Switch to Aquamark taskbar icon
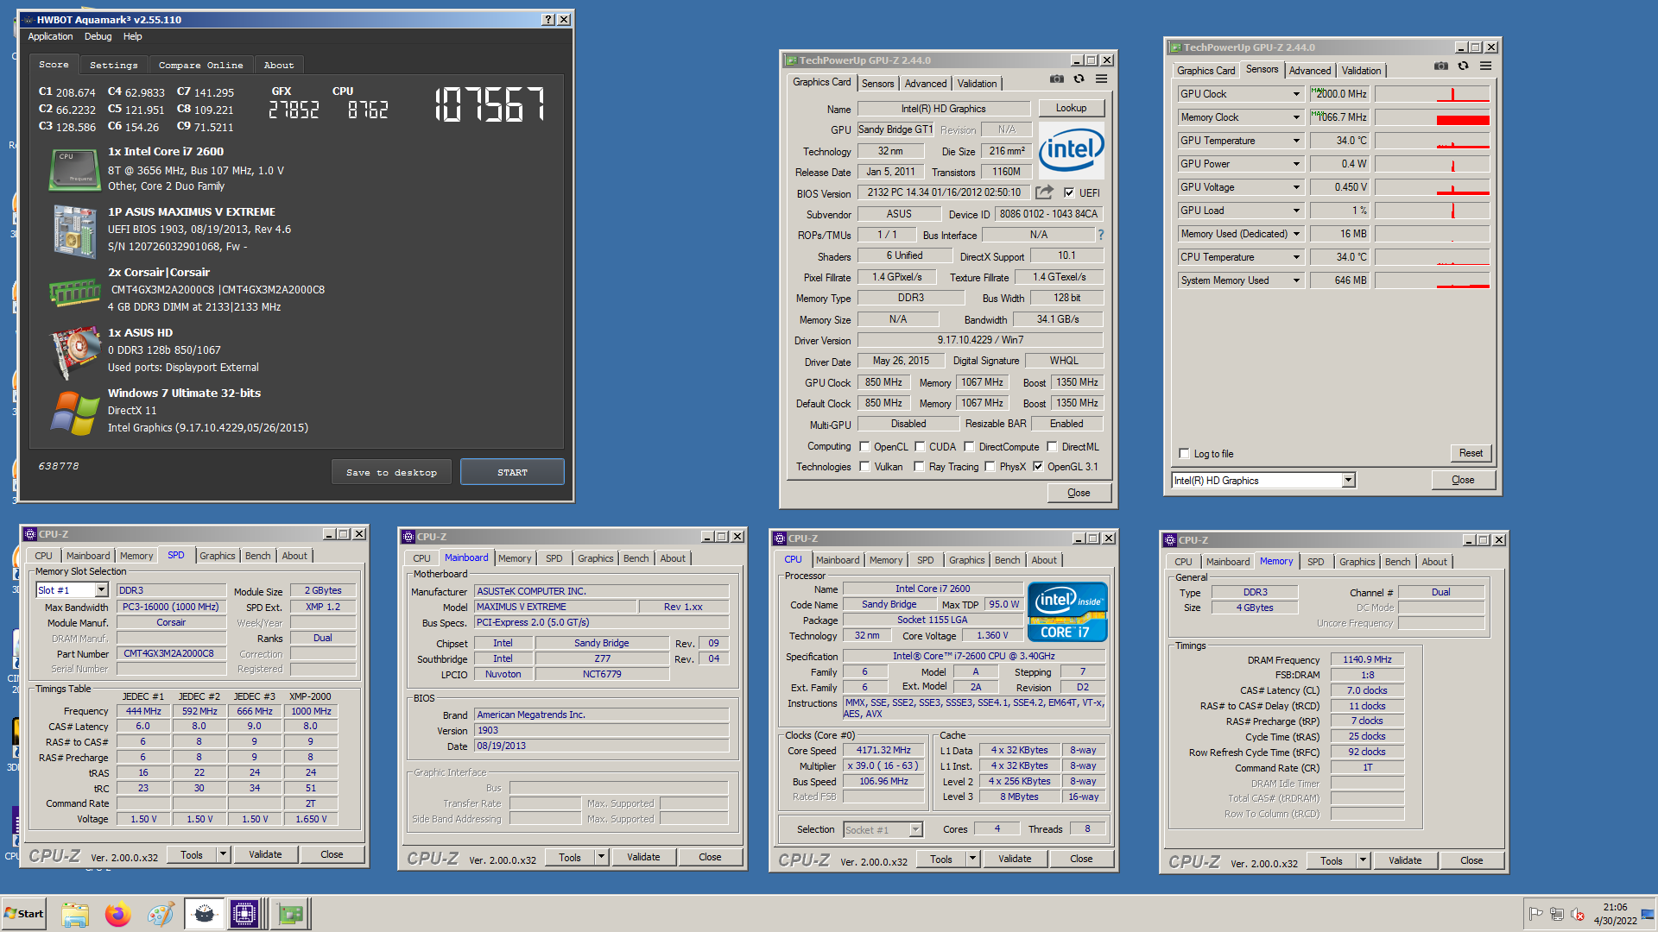 pyautogui.click(x=204, y=914)
